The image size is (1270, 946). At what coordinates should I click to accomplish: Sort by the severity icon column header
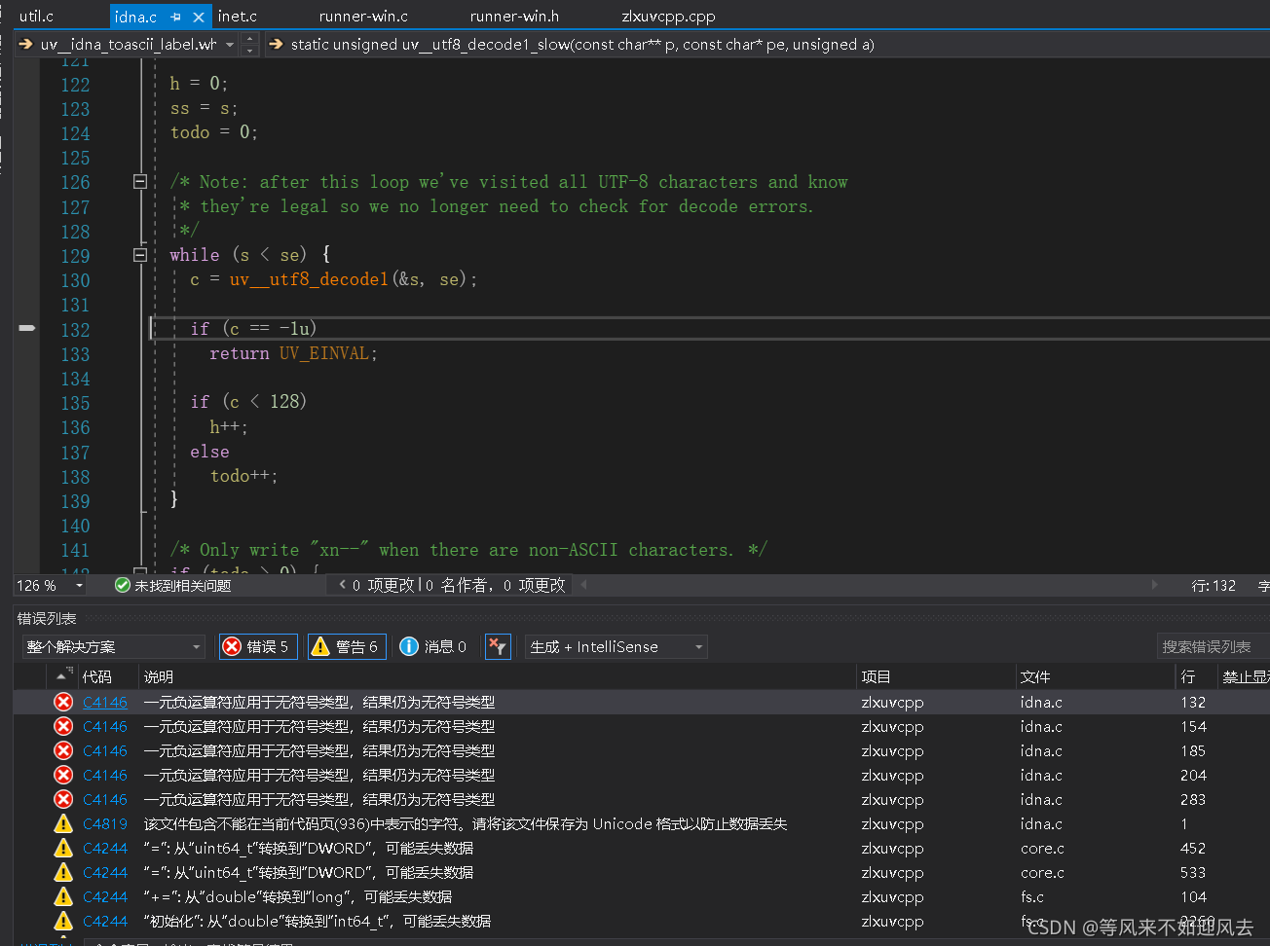click(x=62, y=676)
